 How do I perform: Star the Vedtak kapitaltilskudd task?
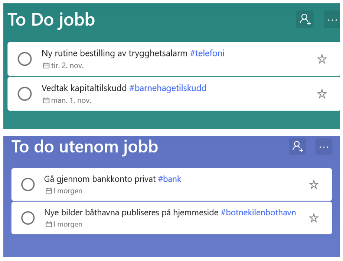322,94
